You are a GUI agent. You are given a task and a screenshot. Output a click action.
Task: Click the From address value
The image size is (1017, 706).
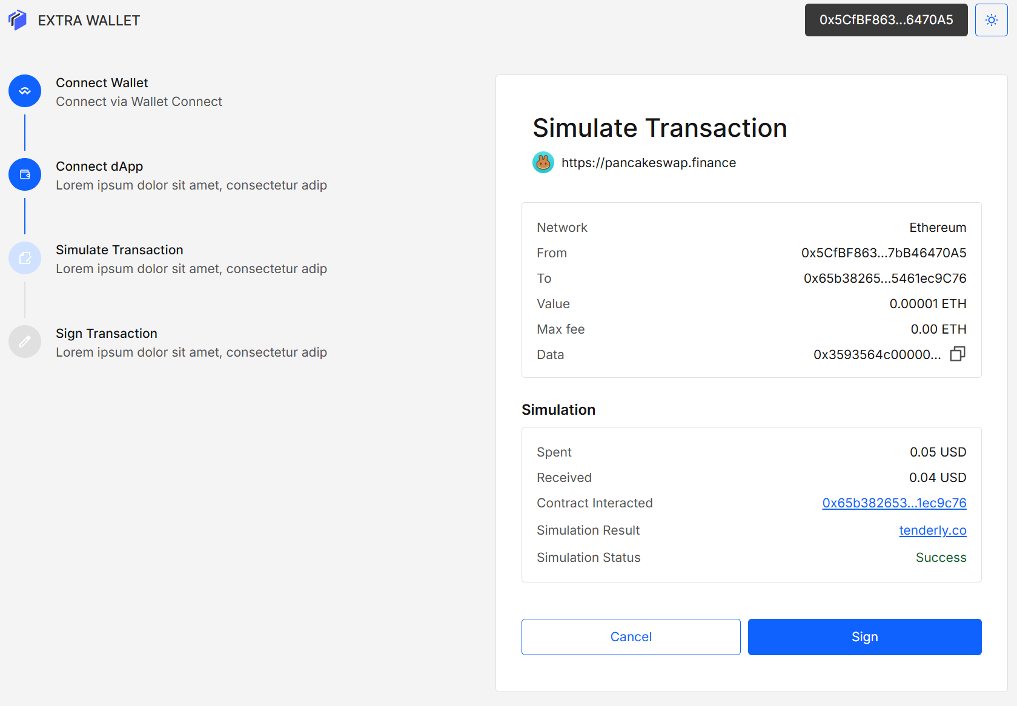coord(883,253)
